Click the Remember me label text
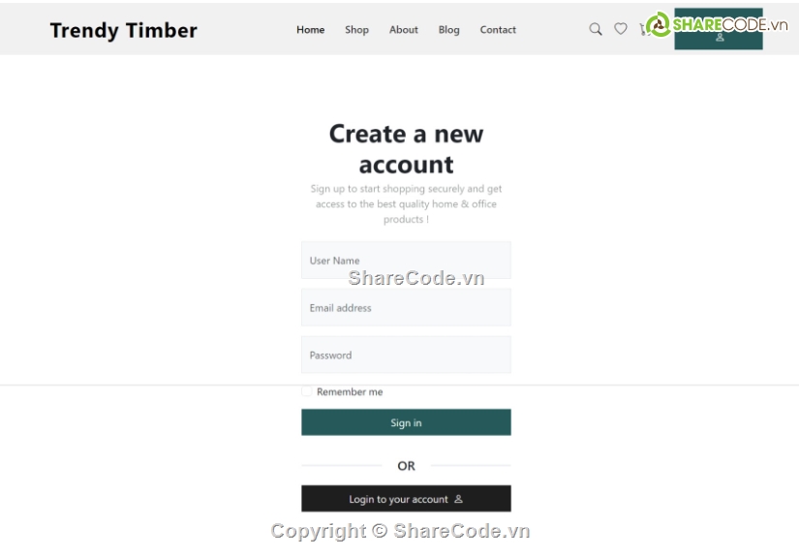Screen dimensions: 799x558 [x=350, y=392]
